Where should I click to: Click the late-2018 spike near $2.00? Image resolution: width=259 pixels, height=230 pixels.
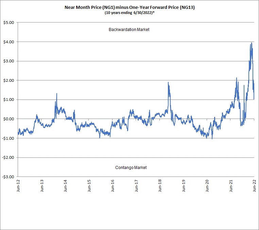(168, 82)
